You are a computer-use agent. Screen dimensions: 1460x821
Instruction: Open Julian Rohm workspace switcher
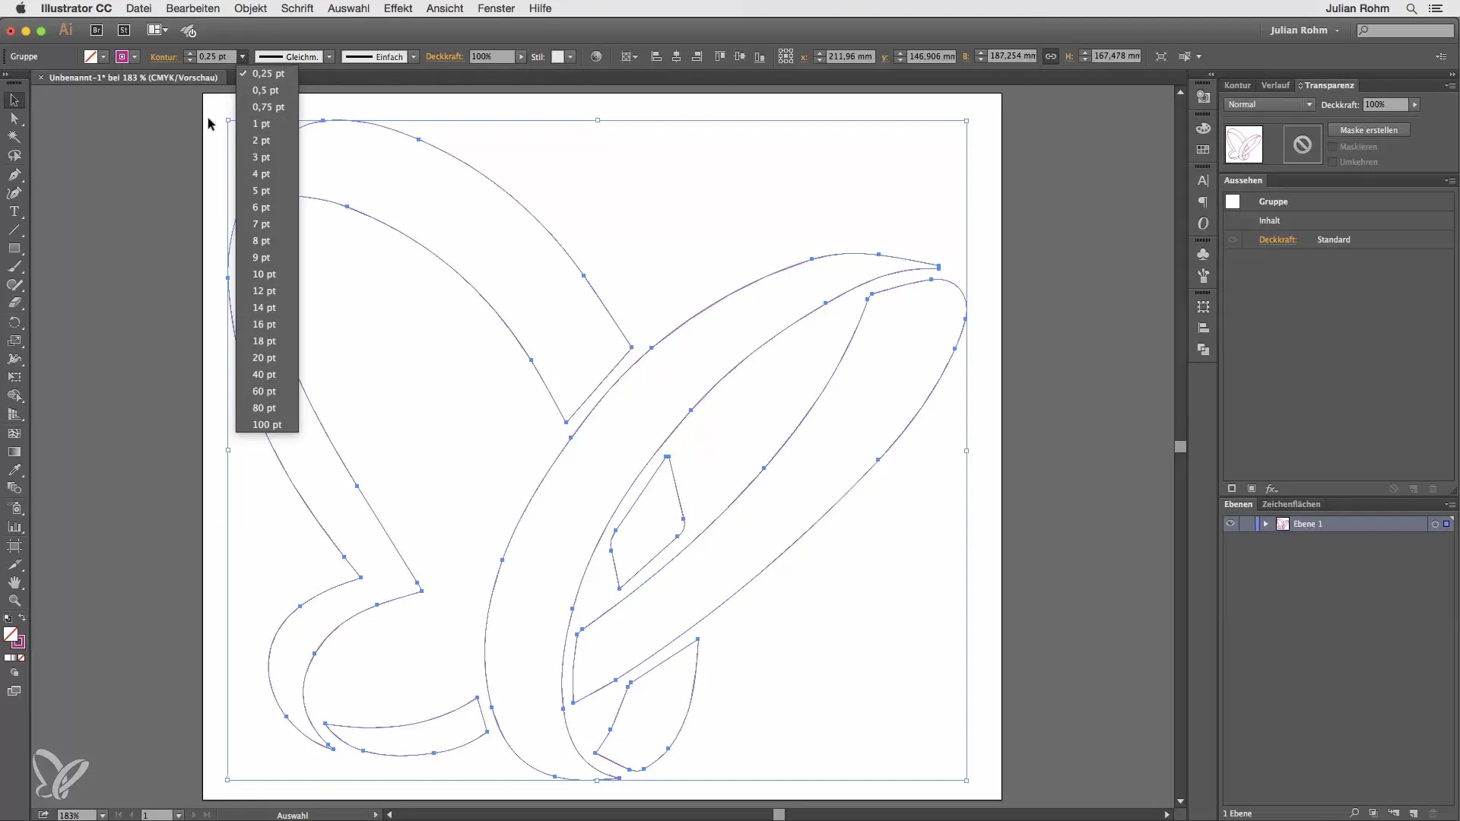(1305, 30)
